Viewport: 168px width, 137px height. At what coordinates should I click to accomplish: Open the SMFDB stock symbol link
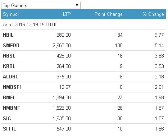[x=11, y=45]
